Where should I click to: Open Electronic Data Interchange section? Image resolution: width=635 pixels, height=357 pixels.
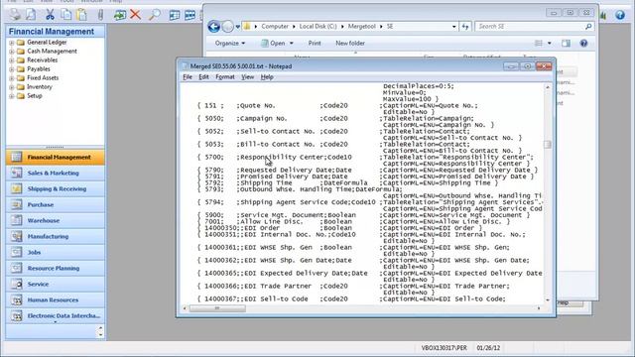56,315
